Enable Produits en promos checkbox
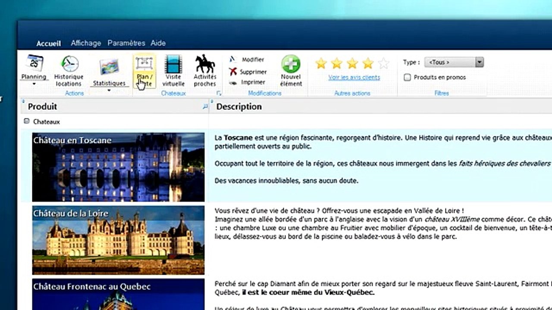The width and height of the screenshot is (552, 310). click(407, 77)
